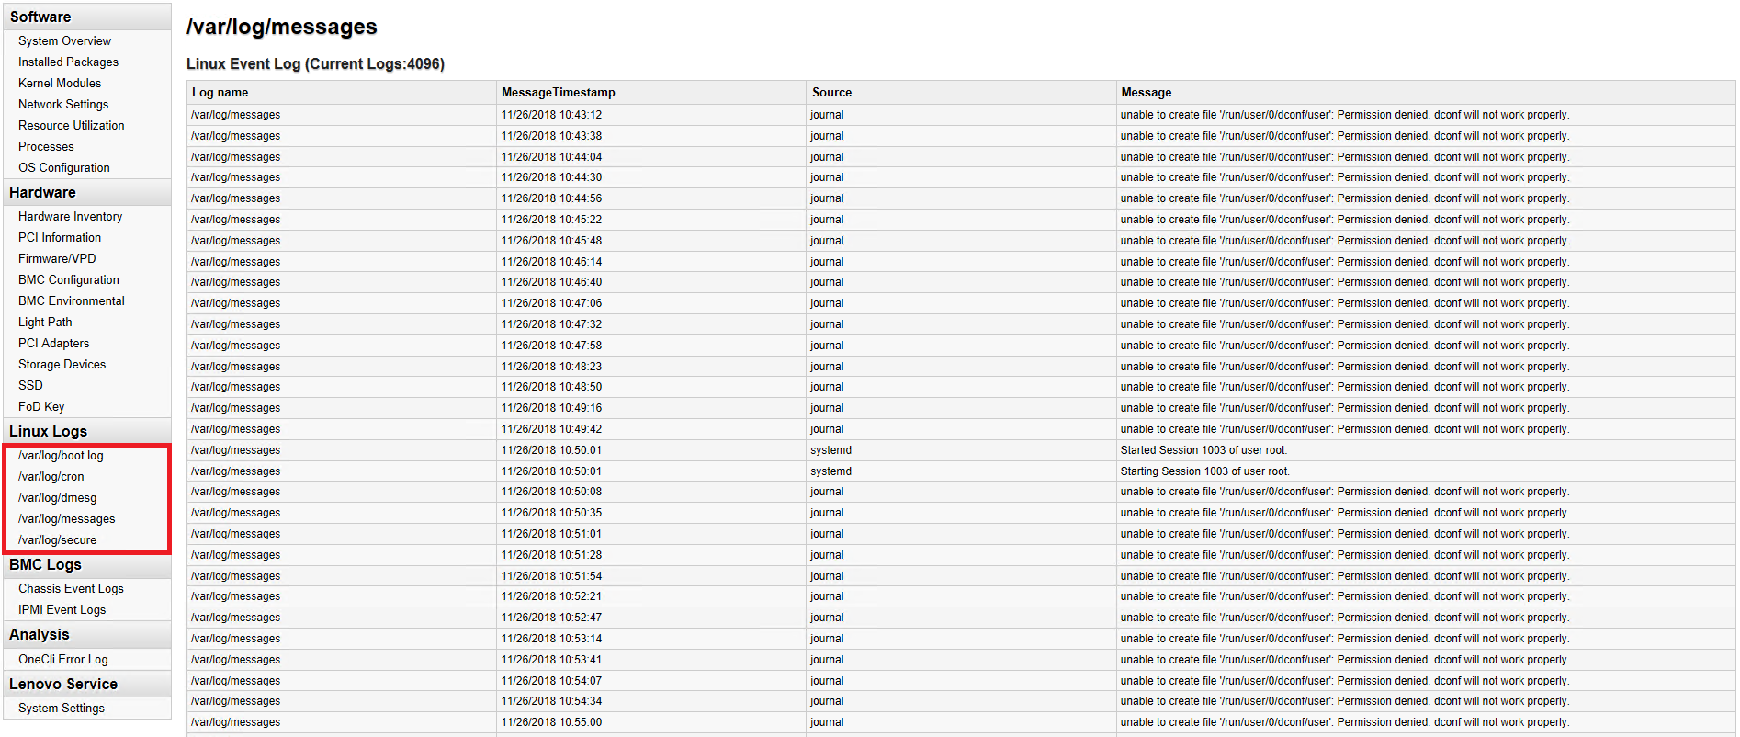Select timestamp 11/26/2018 10:47:58
Image resolution: width=1740 pixels, height=737 pixels.
[551, 346]
